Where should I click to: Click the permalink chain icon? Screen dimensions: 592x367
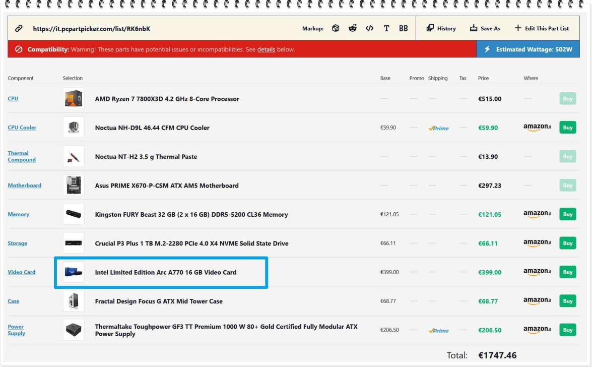[x=19, y=29]
